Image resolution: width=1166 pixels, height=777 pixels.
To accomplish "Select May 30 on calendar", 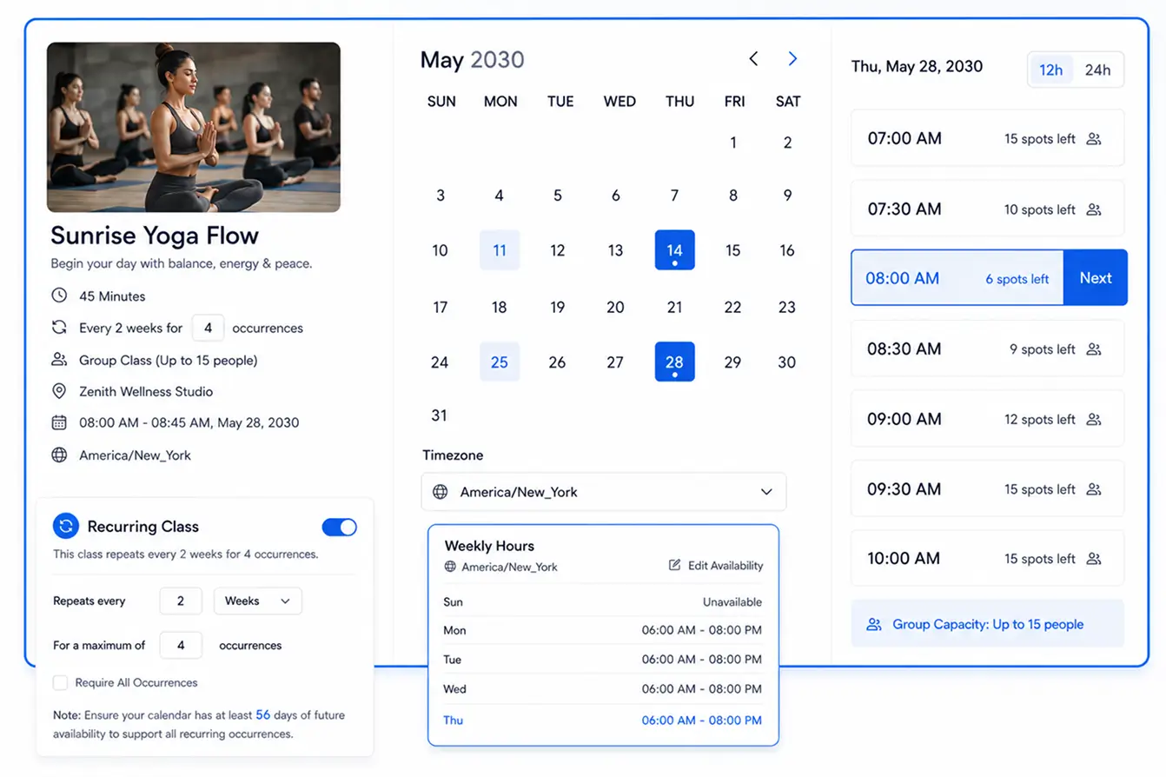I will click(787, 362).
